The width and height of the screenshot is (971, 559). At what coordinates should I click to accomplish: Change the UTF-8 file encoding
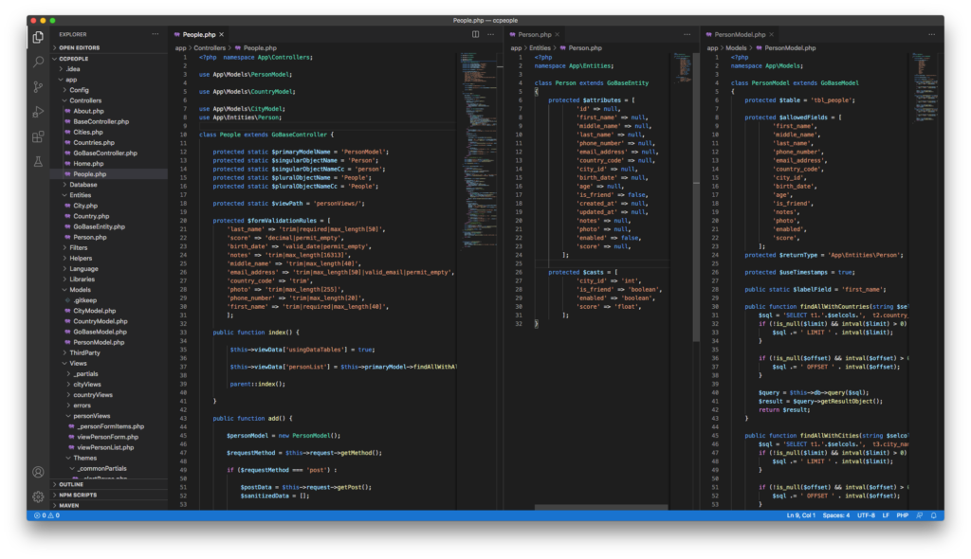coord(867,515)
